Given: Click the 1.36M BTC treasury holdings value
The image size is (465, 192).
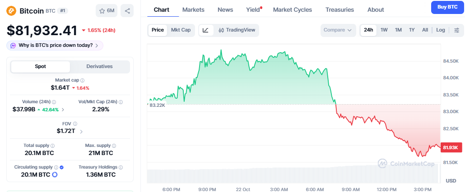Looking at the screenshot, I should [x=101, y=175].
